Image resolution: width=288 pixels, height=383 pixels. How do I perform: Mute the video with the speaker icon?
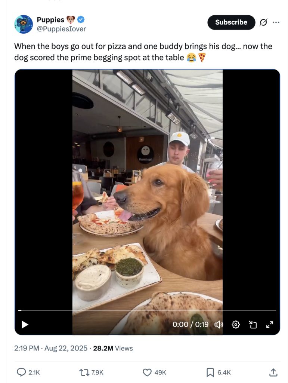tap(219, 324)
